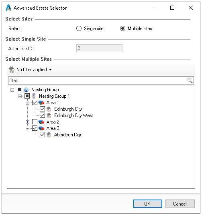
Task: Click the Area 2 colored pills icon
Action: point(41,122)
